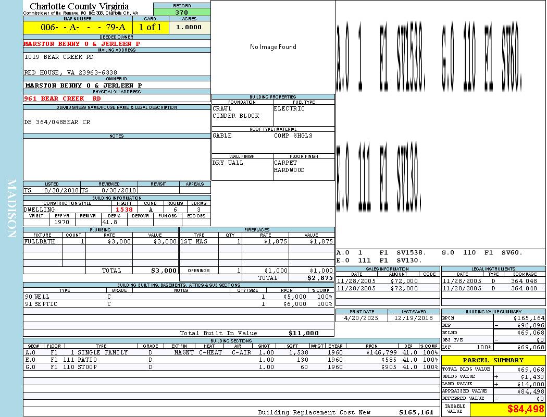This screenshot has width=547, height=417.
Task: Select roof type GABLE
Action: (222, 136)
